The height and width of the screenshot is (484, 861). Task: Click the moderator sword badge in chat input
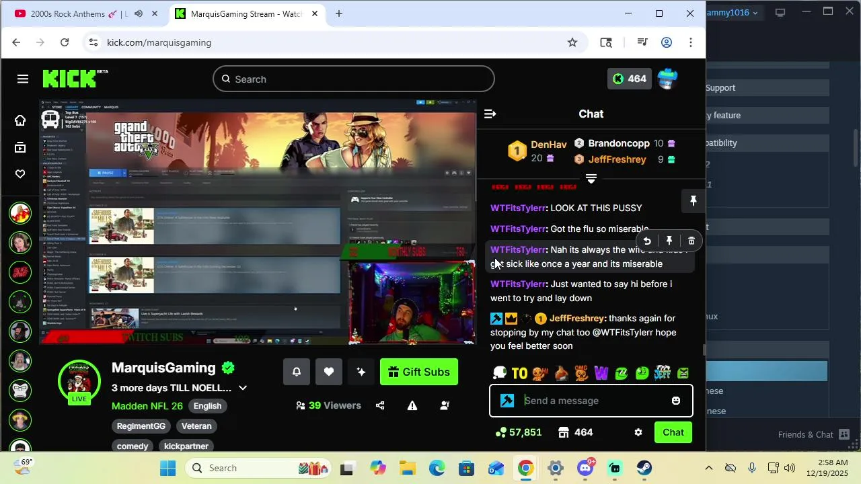click(507, 401)
